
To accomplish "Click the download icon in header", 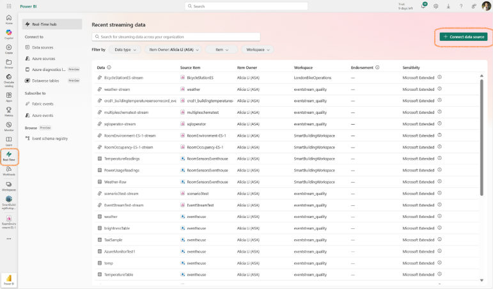I will click(x=448, y=6).
